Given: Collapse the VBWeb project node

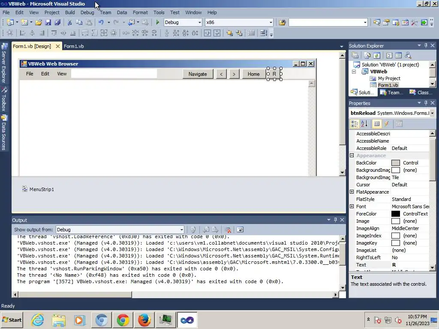Looking at the screenshot, I should [x=354, y=72].
